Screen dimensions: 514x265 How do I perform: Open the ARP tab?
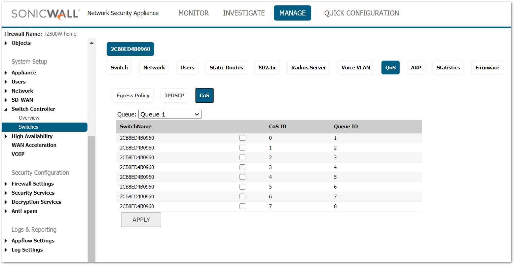416,67
